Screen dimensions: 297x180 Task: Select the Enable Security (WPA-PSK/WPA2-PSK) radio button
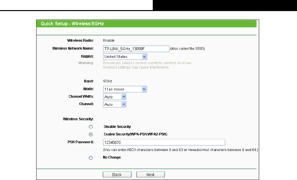(x=91, y=134)
